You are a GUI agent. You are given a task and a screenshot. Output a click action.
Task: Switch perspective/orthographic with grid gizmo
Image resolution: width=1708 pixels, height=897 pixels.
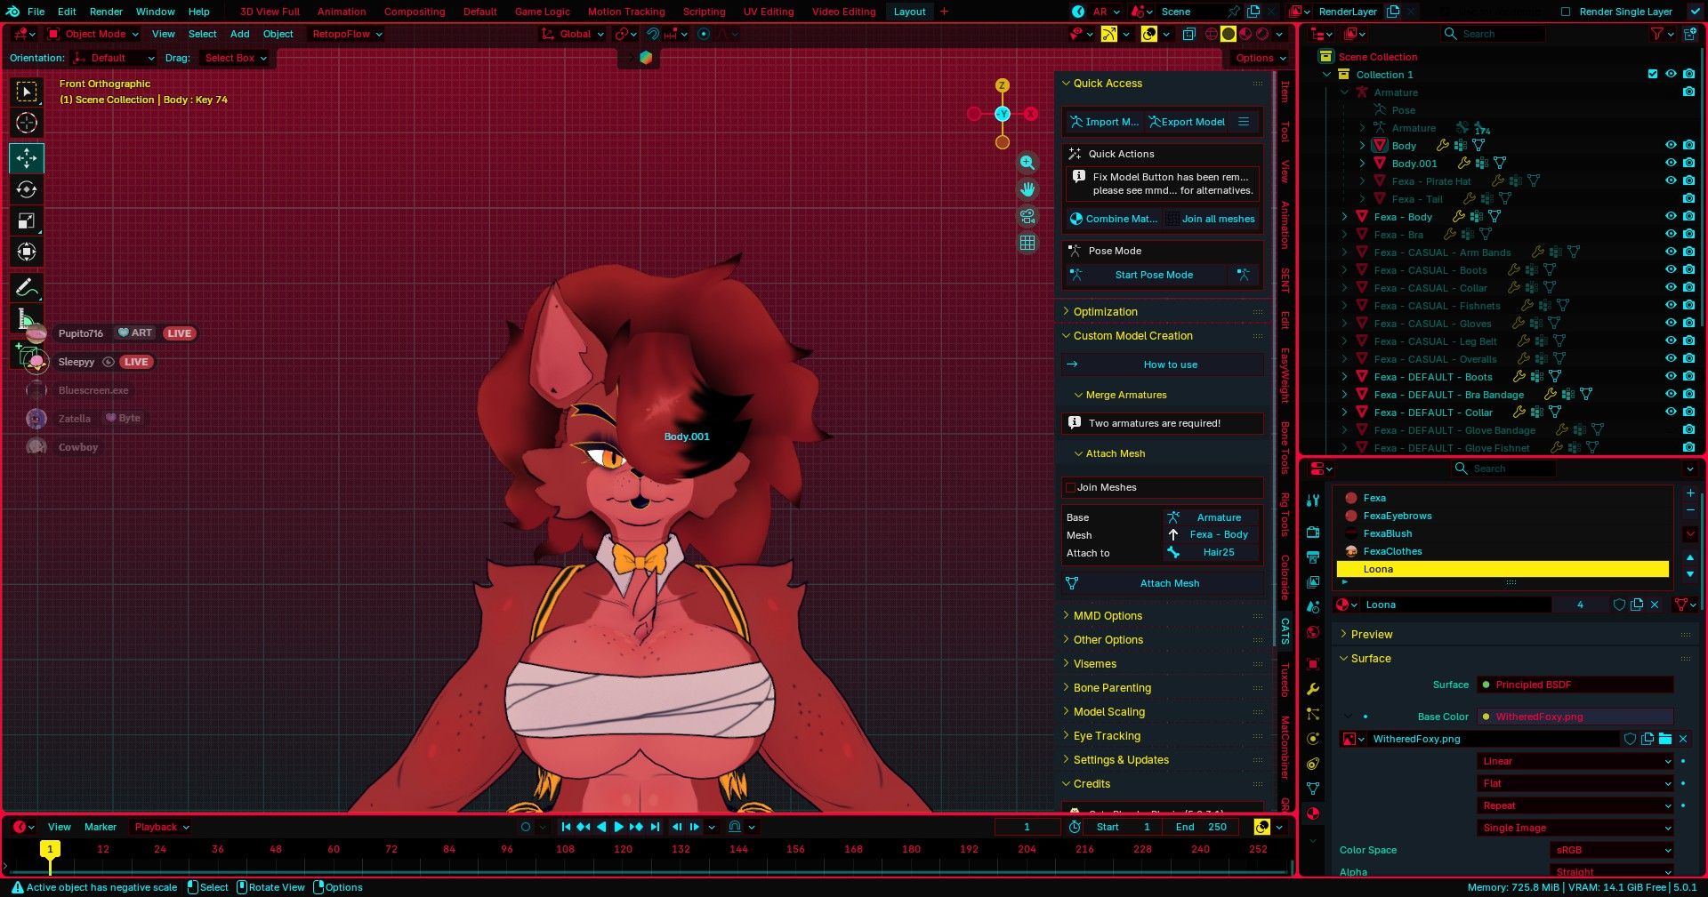coord(1027,243)
